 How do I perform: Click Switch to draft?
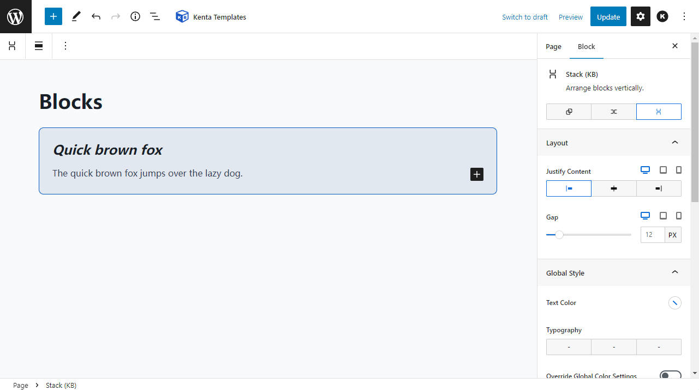tap(525, 17)
